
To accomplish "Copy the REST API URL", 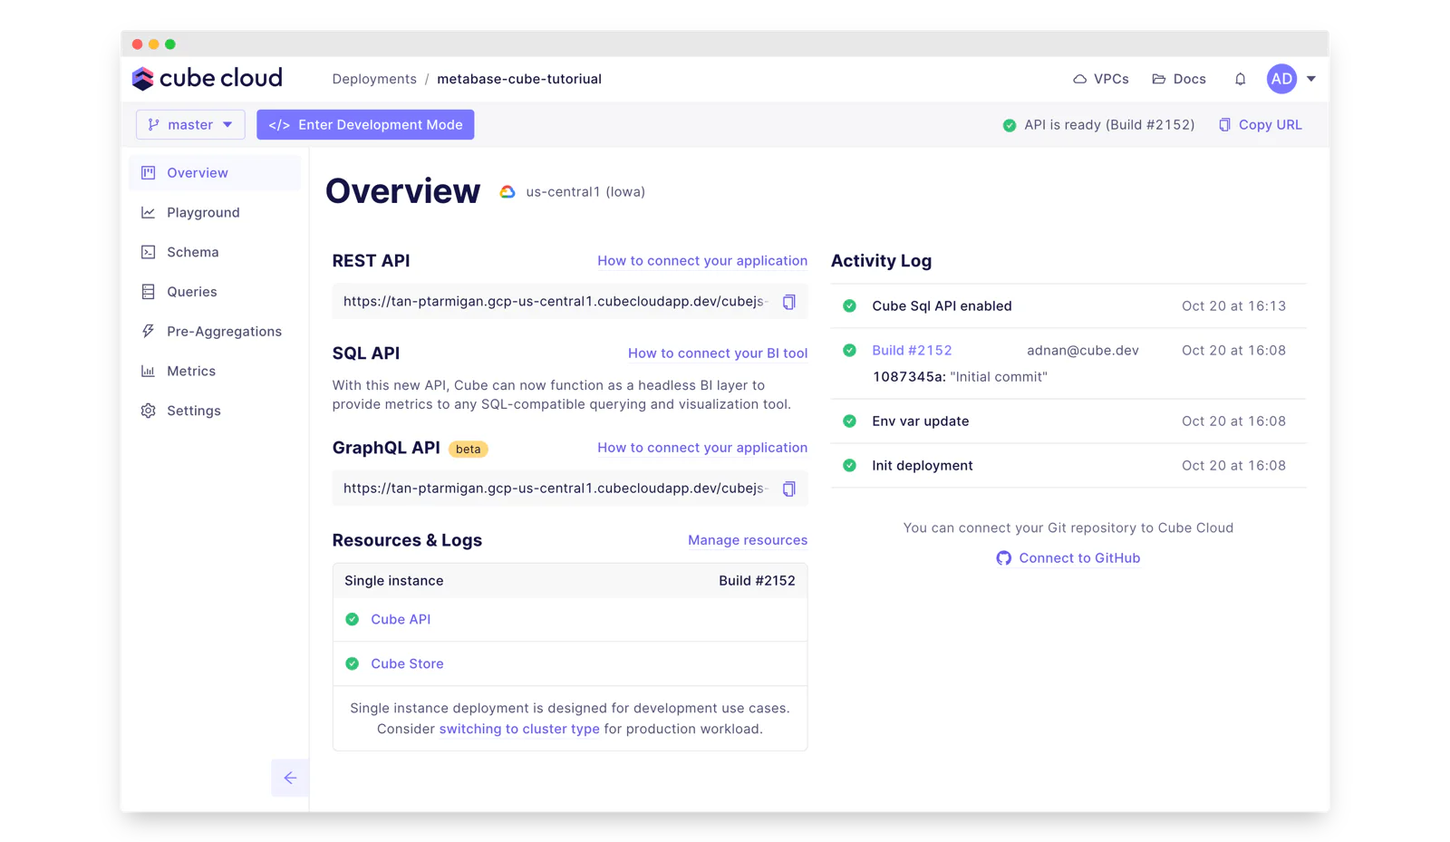I will pyautogui.click(x=789, y=302).
